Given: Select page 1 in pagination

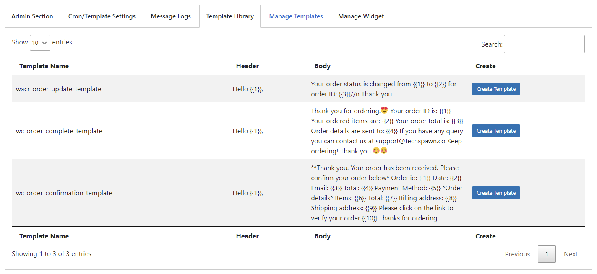Looking at the screenshot, I should [x=546, y=254].
